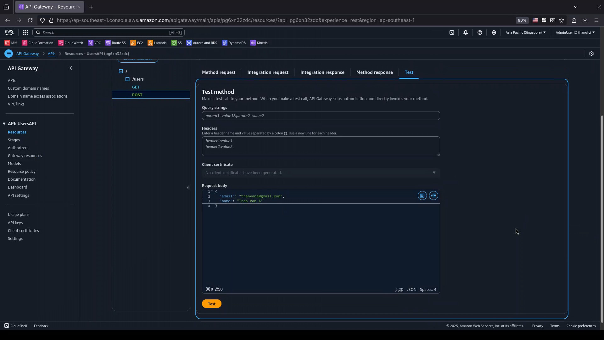This screenshot has width=604, height=340.
Task: Open the Aurora and RDS shortcut
Action: point(202,43)
